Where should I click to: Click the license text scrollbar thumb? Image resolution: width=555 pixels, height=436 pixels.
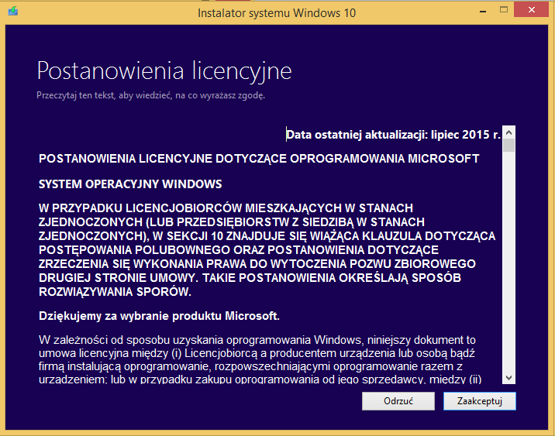(x=508, y=146)
